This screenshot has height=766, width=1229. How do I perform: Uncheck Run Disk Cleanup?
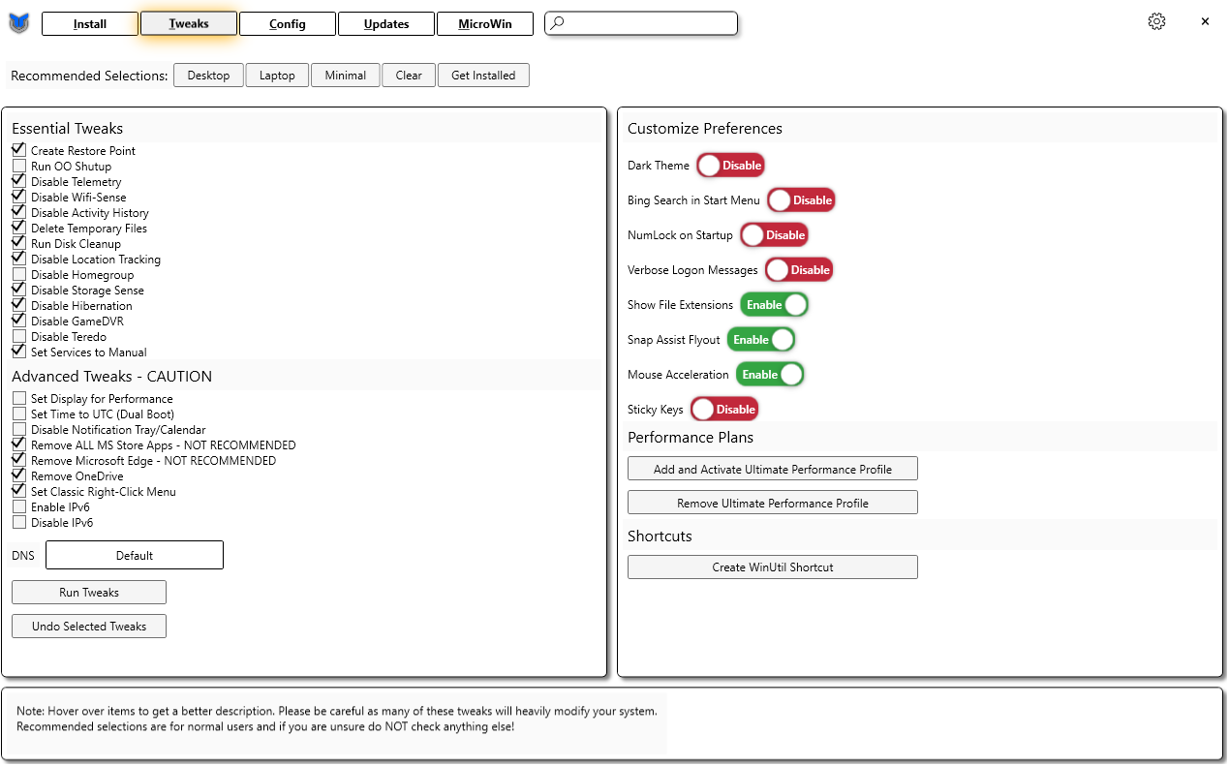pos(19,243)
